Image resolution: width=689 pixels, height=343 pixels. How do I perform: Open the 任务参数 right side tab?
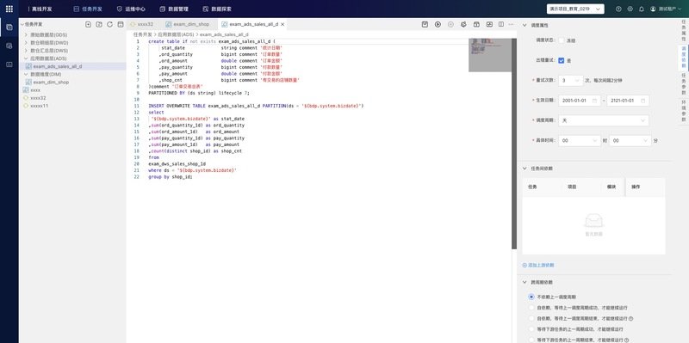point(684,83)
